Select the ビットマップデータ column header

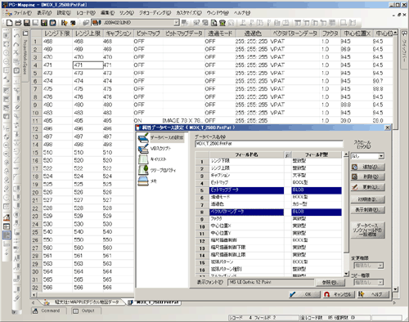coord(183,34)
